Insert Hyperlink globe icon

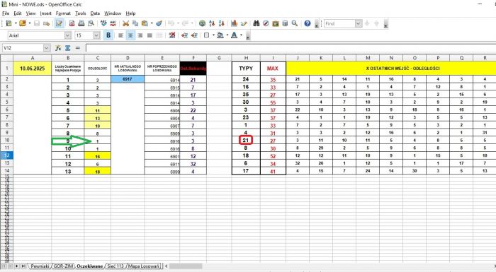202,23
